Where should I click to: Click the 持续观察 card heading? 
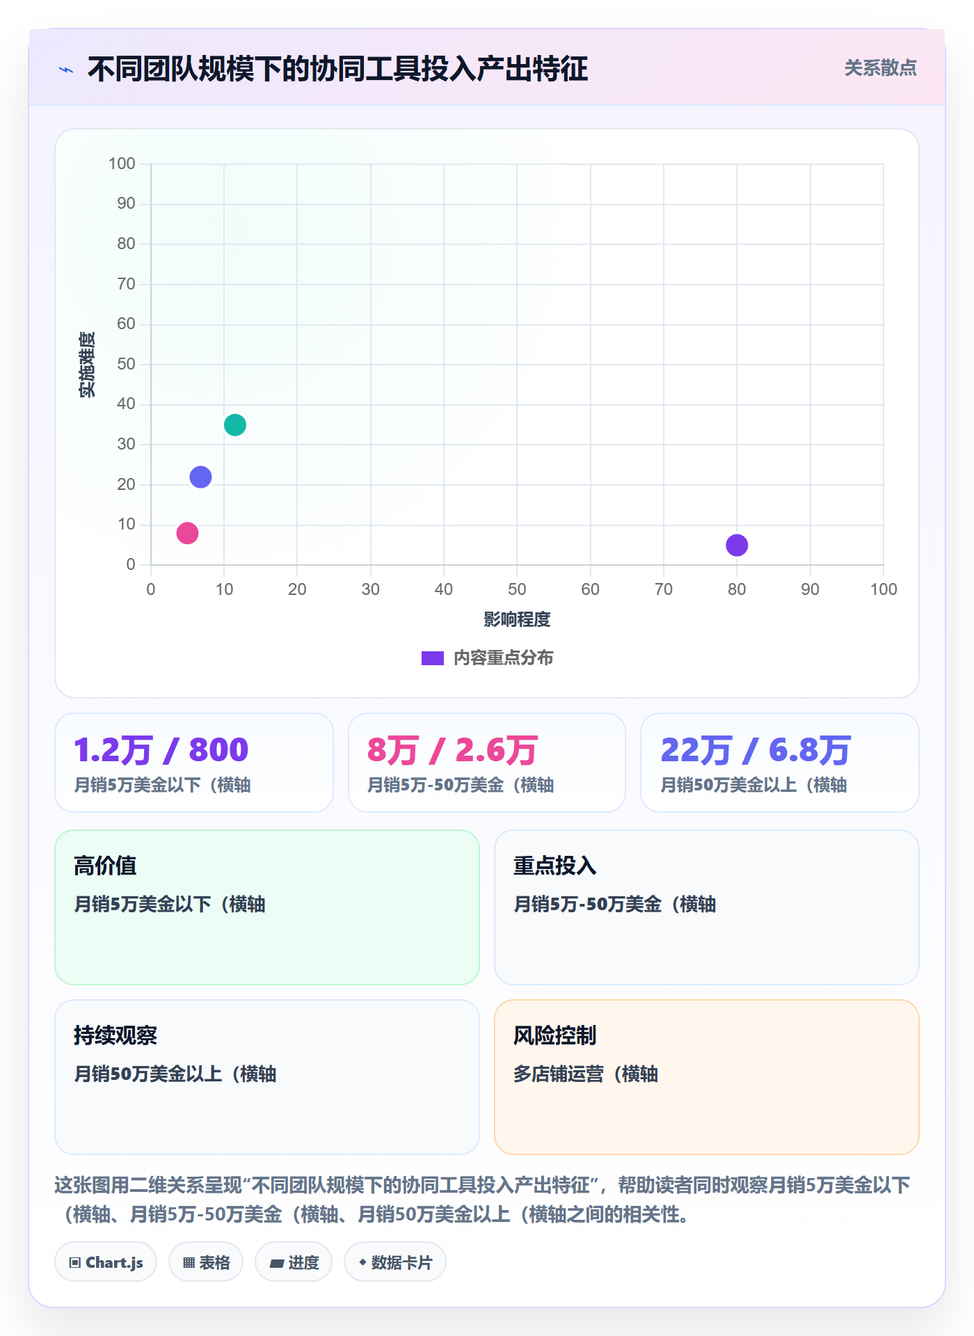[x=115, y=1035]
